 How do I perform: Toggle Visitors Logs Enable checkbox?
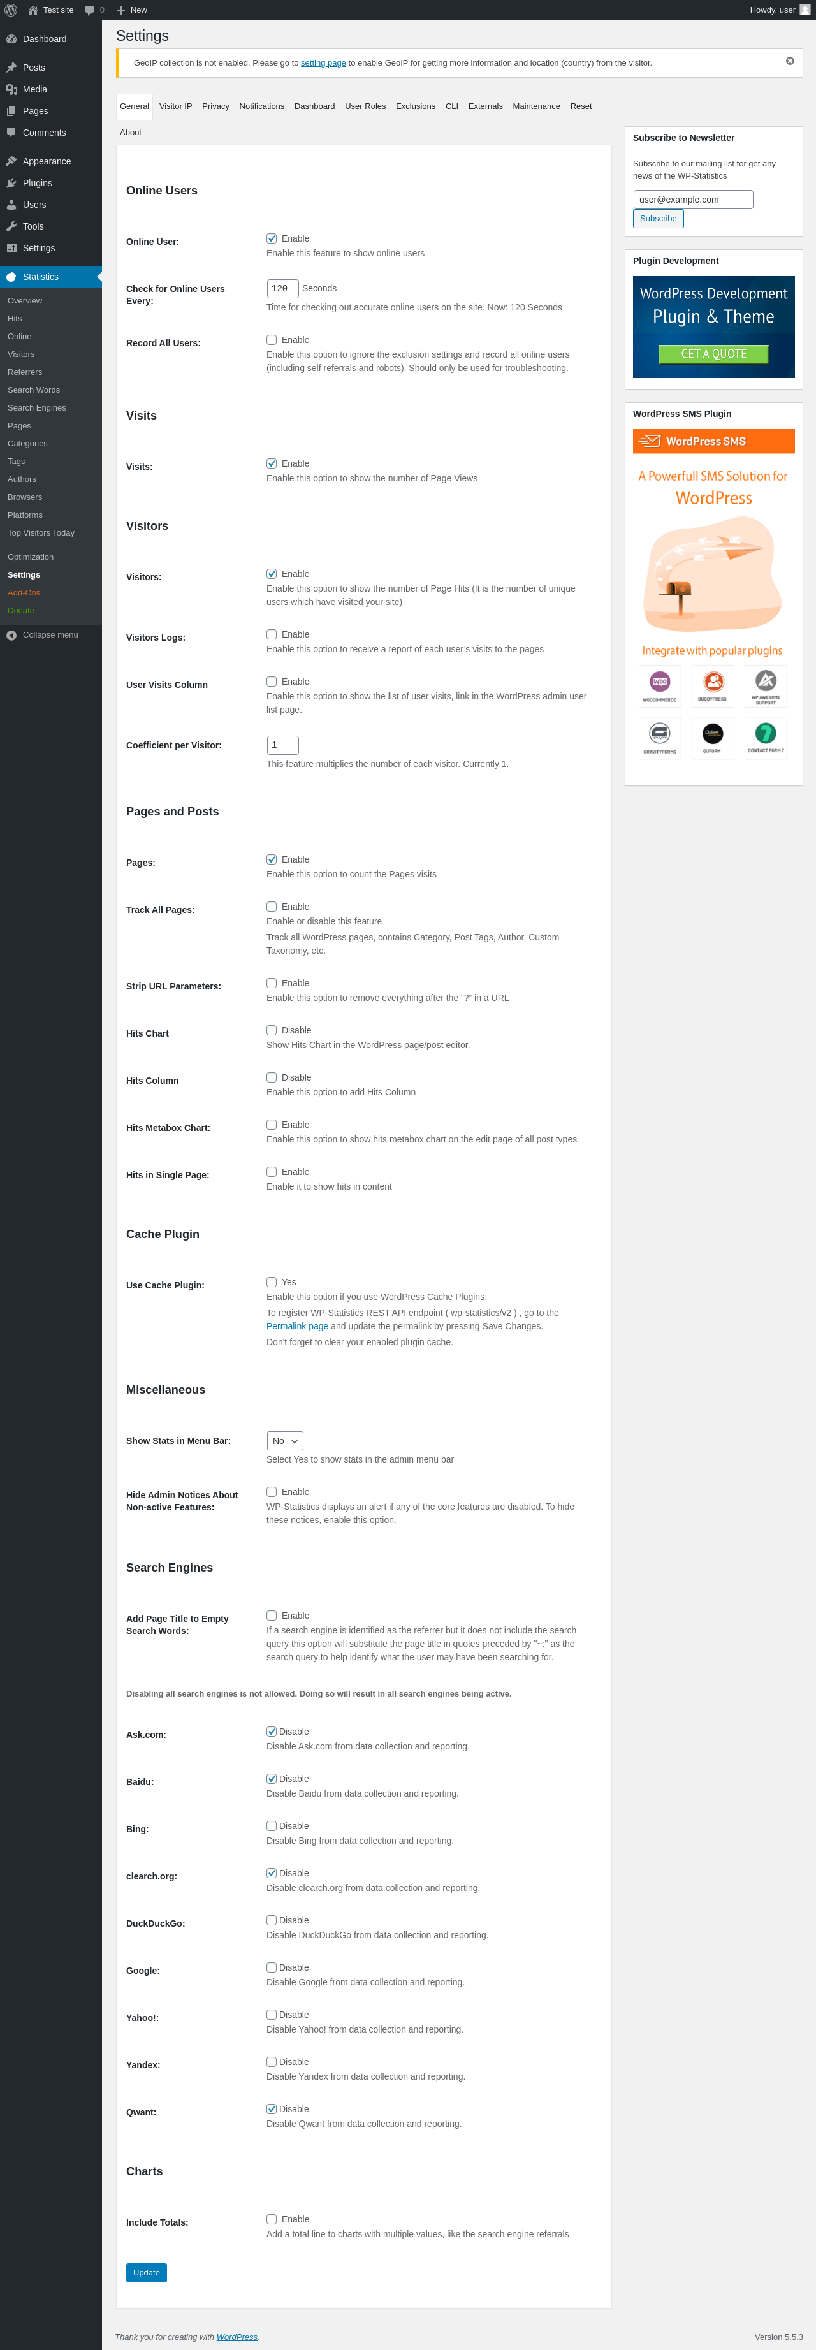(272, 635)
